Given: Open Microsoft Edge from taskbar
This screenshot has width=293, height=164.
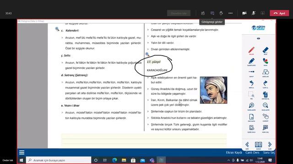Looking at the screenshot, I should point(114,160).
